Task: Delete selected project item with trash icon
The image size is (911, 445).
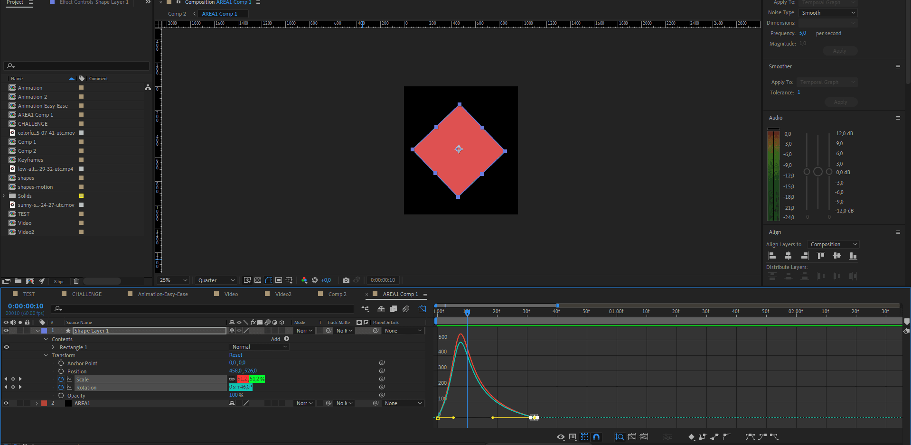Action: click(76, 281)
